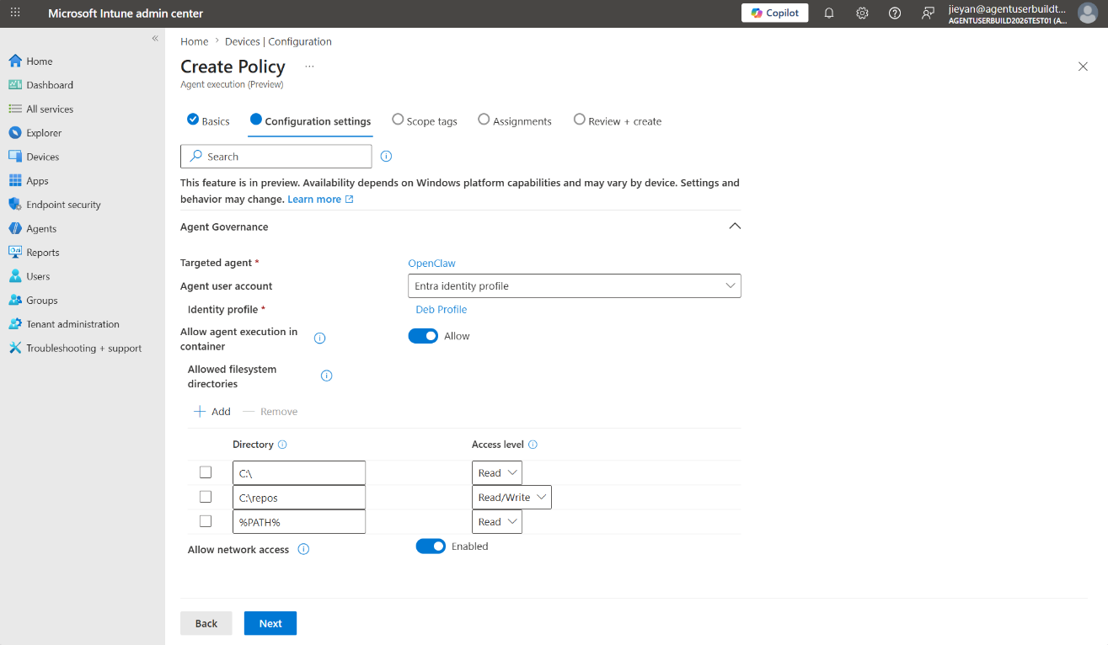This screenshot has height=645, width=1108.
Task: Click the Users icon in sidebar
Action: [x=15, y=276]
